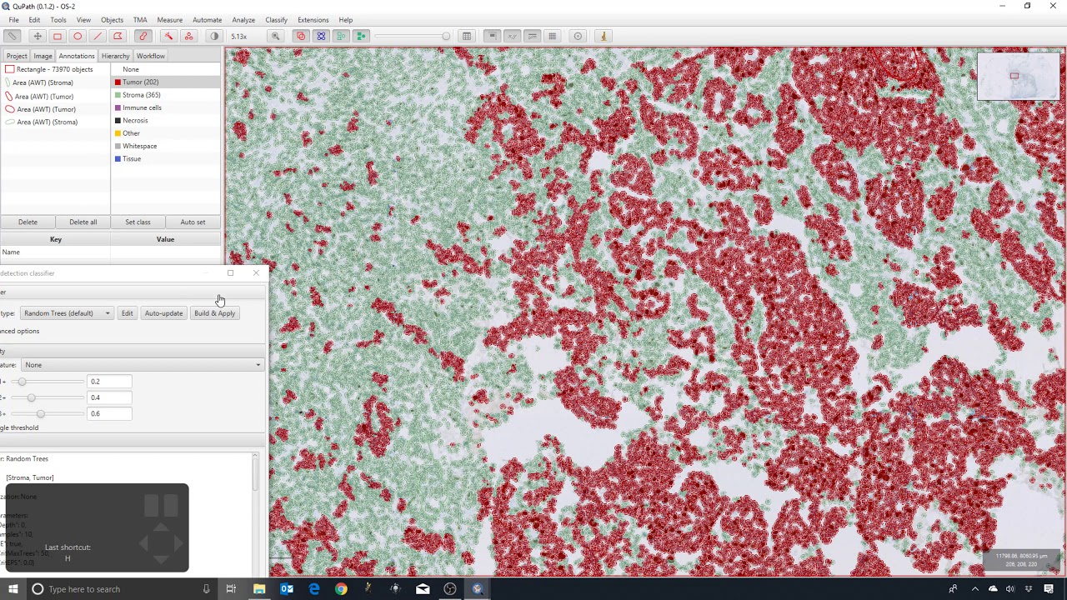Toggle show TMA grid in toolbar

(321, 36)
